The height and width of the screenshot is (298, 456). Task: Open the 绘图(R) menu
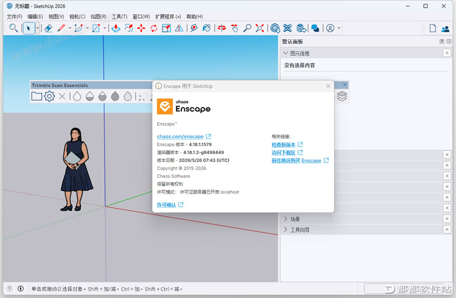[98, 17]
